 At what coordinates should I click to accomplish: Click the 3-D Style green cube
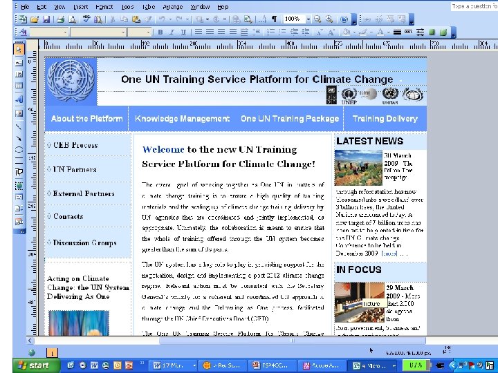point(443,32)
